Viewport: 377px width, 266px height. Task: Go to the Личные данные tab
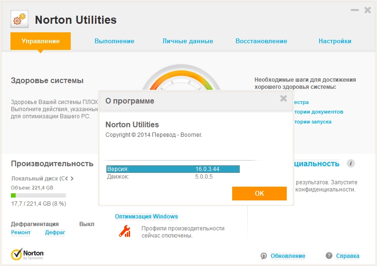point(188,41)
